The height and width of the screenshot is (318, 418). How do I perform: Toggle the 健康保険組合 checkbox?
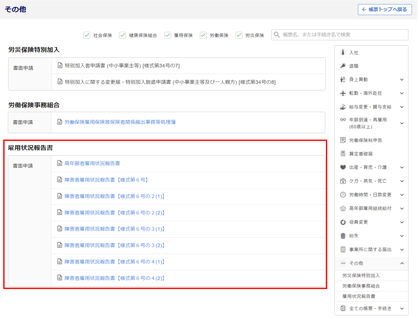click(122, 35)
